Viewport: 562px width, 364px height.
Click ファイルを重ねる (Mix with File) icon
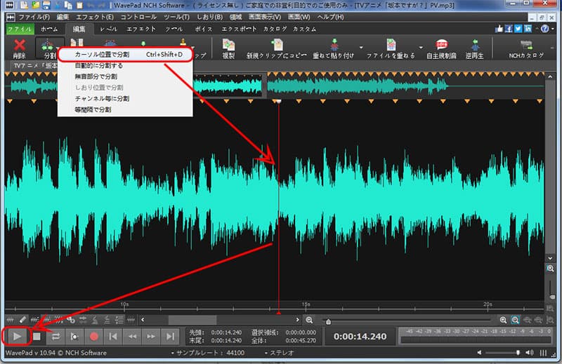point(391,48)
